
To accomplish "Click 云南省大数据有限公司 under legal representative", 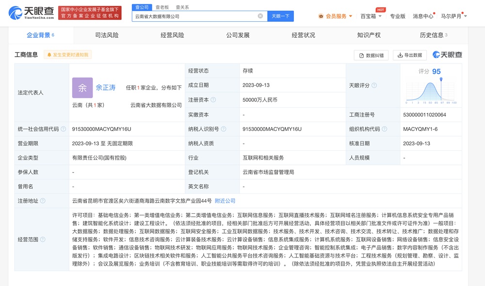I will coord(156,105).
